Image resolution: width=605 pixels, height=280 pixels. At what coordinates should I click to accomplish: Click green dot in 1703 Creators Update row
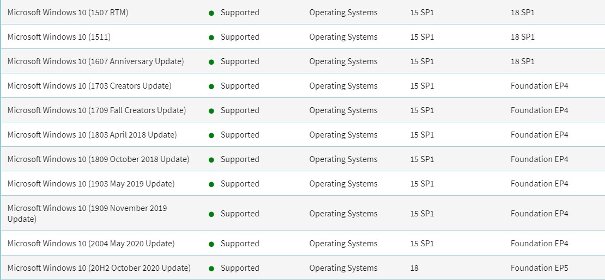click(211, 86)
